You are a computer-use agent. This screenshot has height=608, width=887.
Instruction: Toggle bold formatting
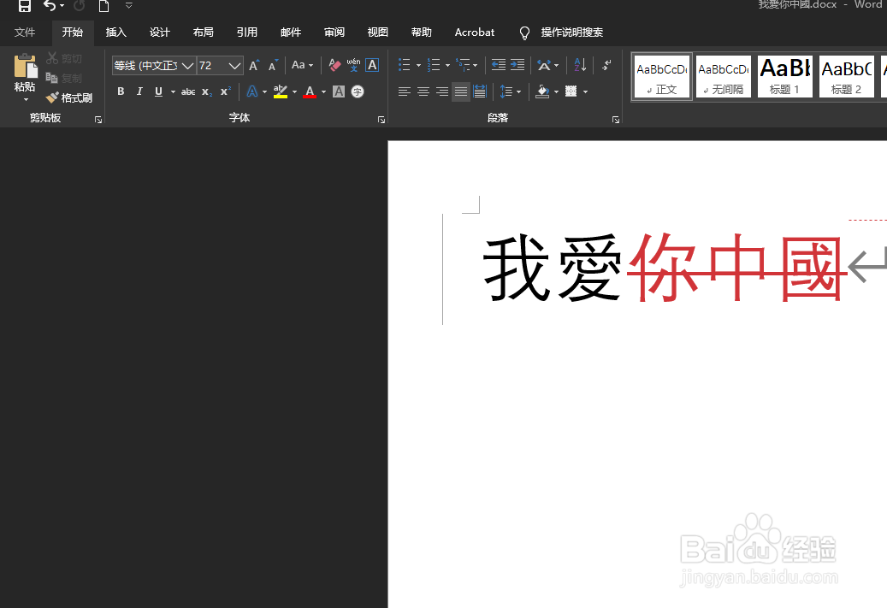[121, 91]
